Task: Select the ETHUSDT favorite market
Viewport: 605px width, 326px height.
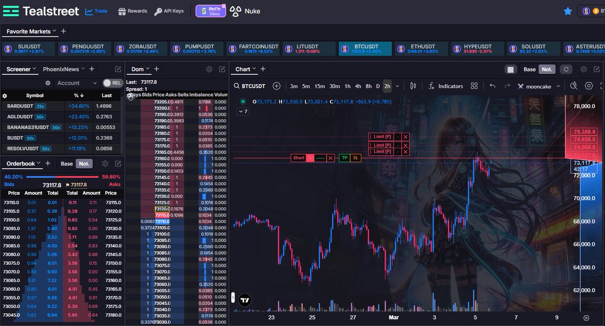Action: coord(421,48)
